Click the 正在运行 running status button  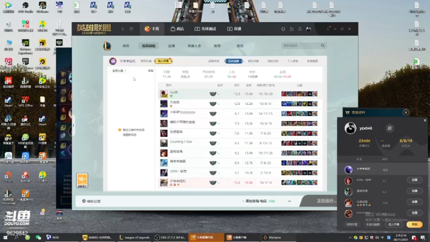326,201
